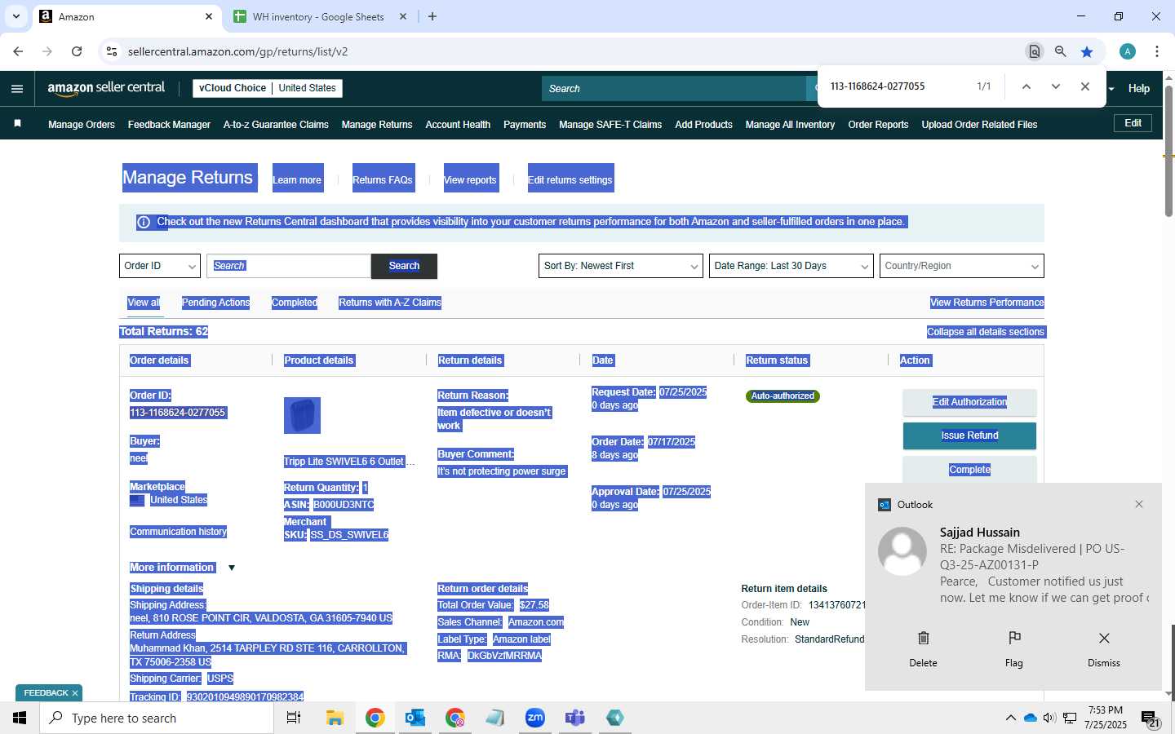Jump to the next find result

point(1056,86)
